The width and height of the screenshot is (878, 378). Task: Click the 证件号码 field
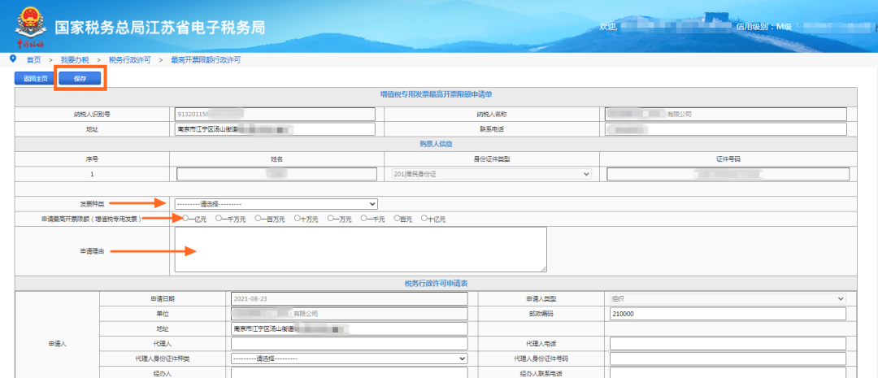(728, 174)
